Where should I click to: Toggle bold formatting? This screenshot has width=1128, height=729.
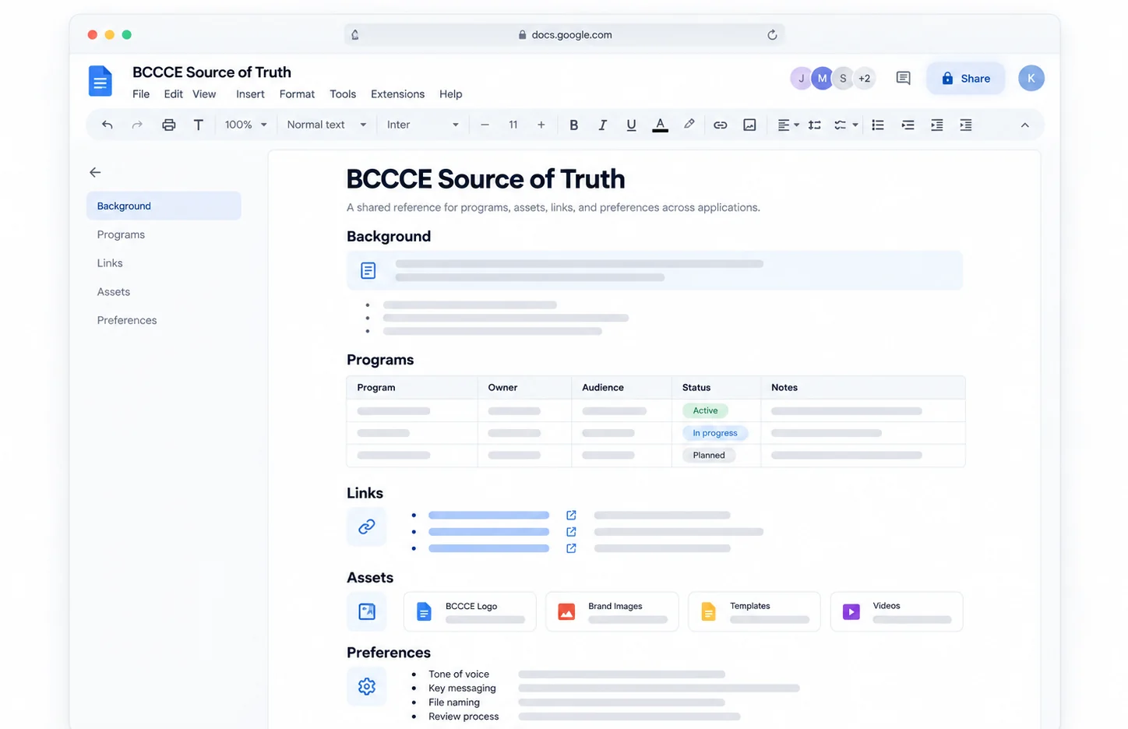[x=574, y=125]
